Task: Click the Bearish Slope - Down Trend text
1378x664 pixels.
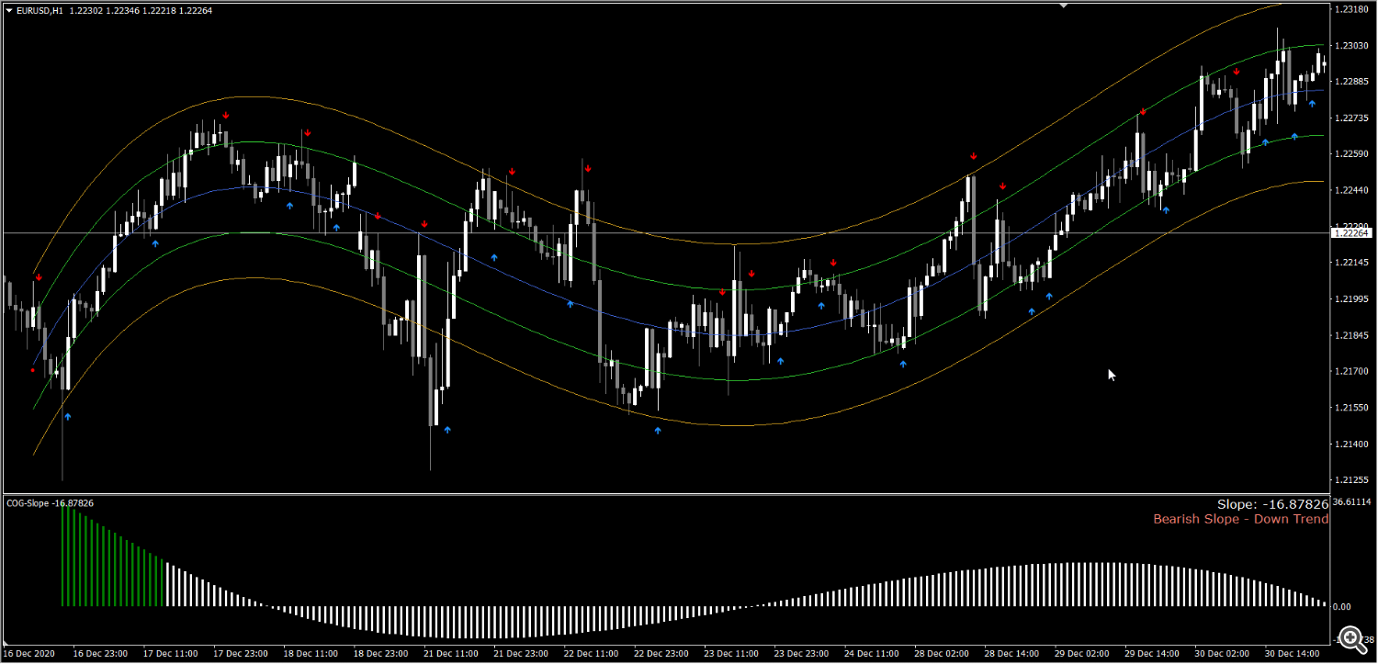Action: tap(1241, 519)
